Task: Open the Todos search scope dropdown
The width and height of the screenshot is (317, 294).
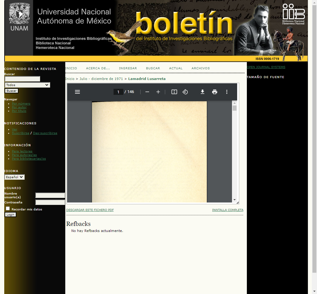Action: pyautogui.click(x=27, y=85)
